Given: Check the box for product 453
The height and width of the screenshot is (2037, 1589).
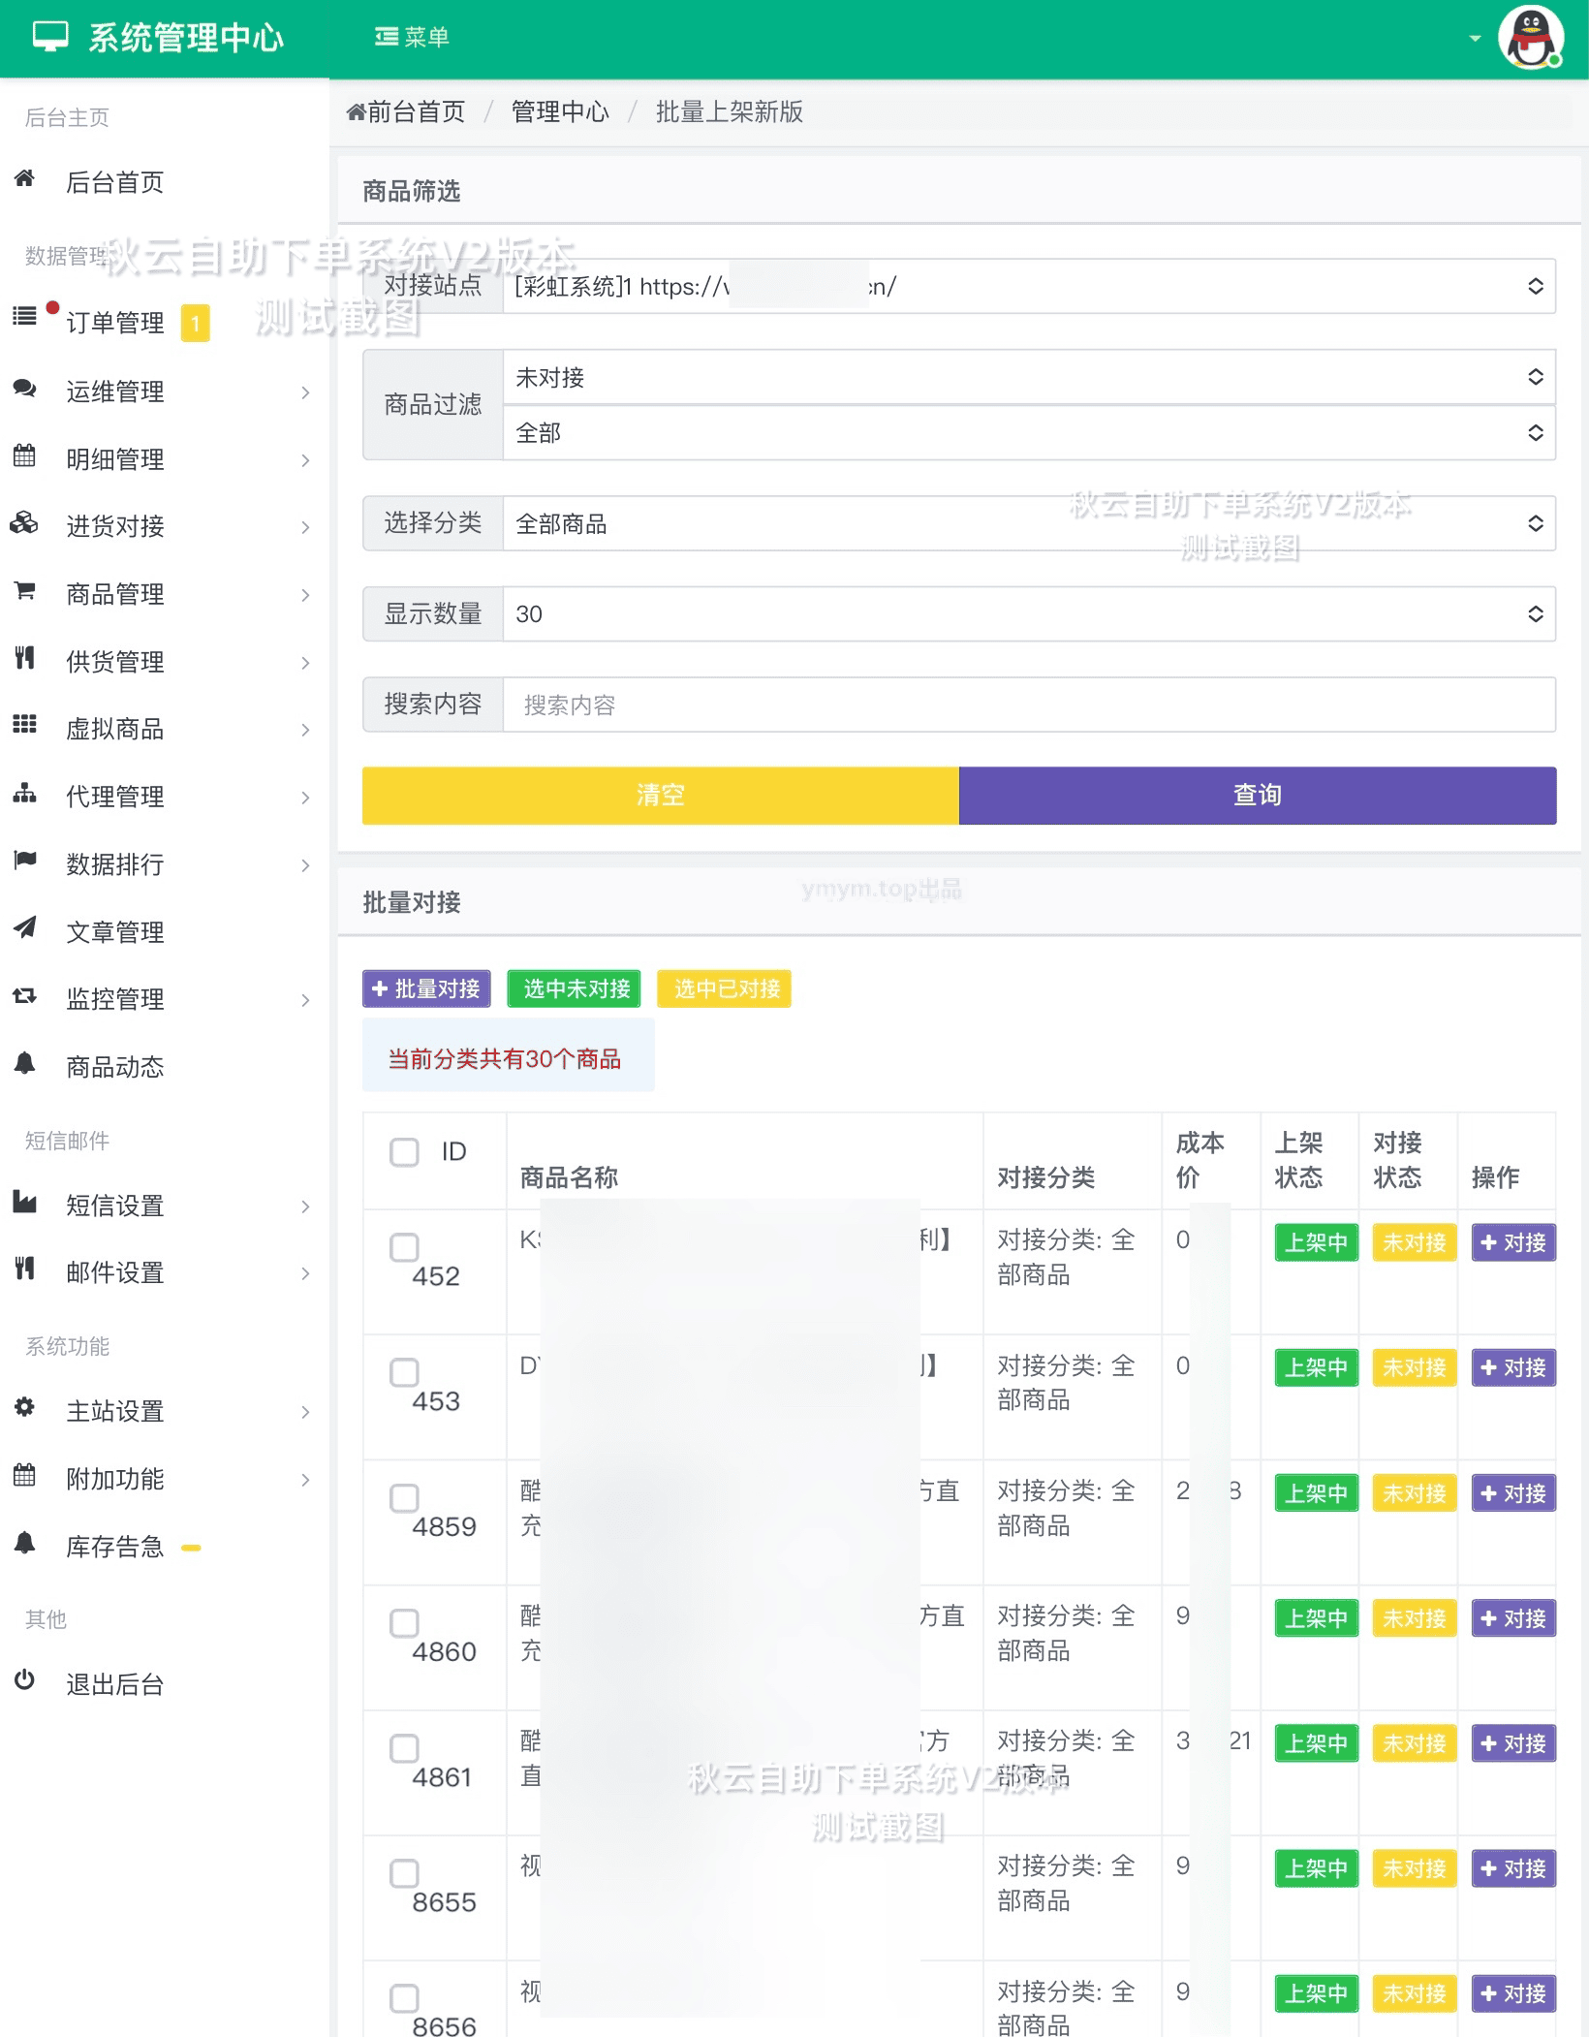Looking at the screenshot, I should (x=404, y=1372).
